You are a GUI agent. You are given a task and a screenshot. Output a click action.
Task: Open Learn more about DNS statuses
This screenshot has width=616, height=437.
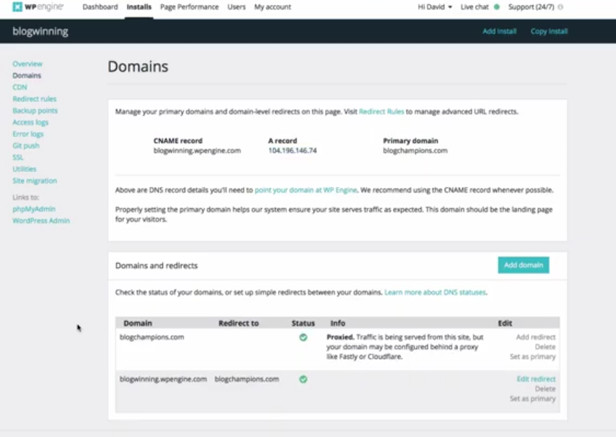point(435,292)
